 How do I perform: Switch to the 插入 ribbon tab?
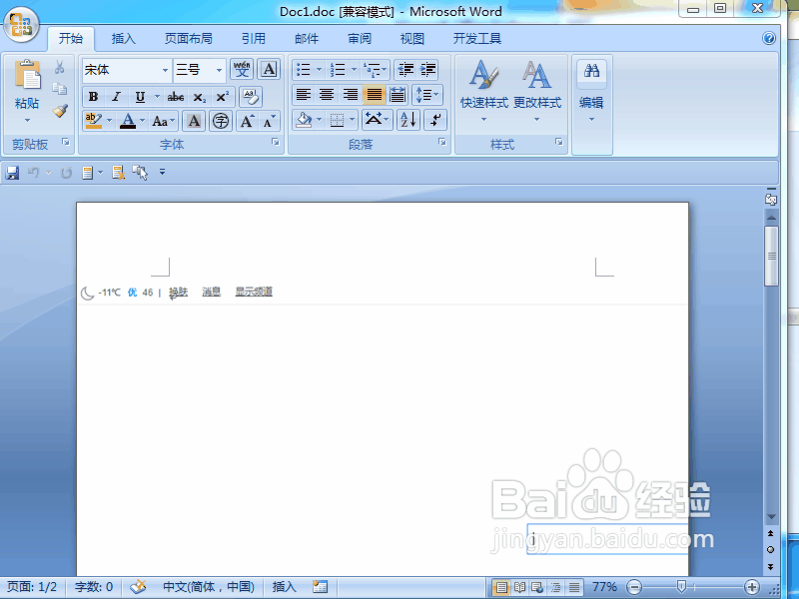pyautogui.click(x=123, y=38)
